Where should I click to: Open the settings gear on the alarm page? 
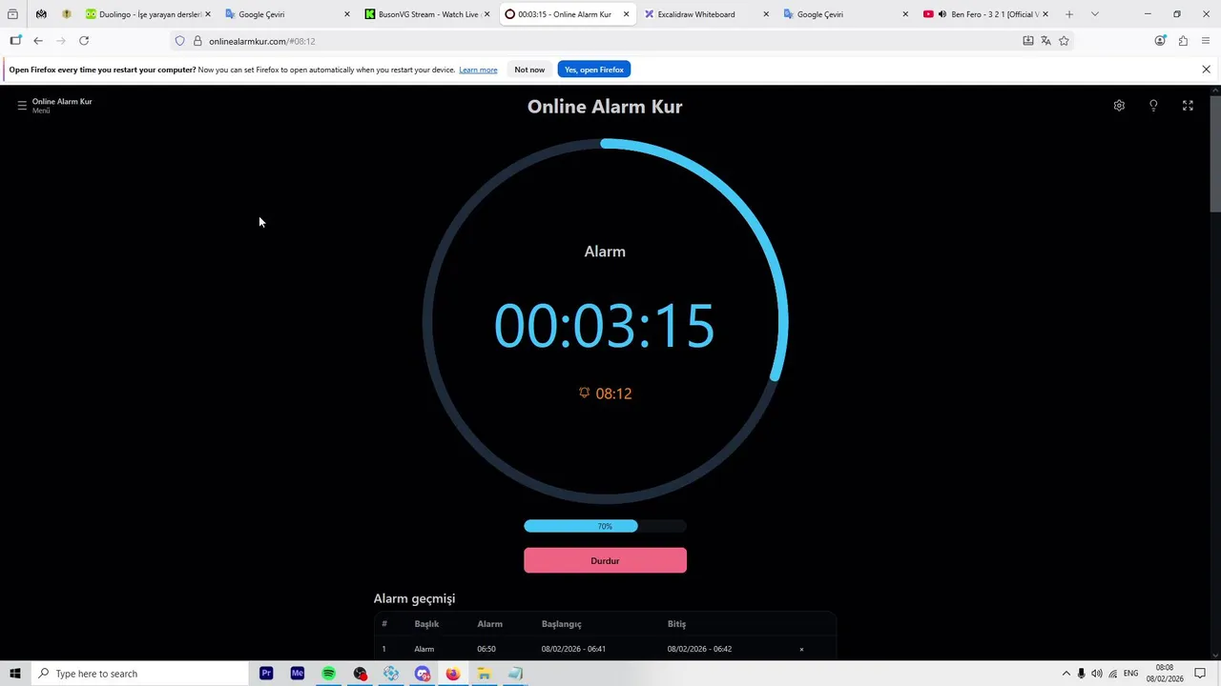tap(1119, 106)
